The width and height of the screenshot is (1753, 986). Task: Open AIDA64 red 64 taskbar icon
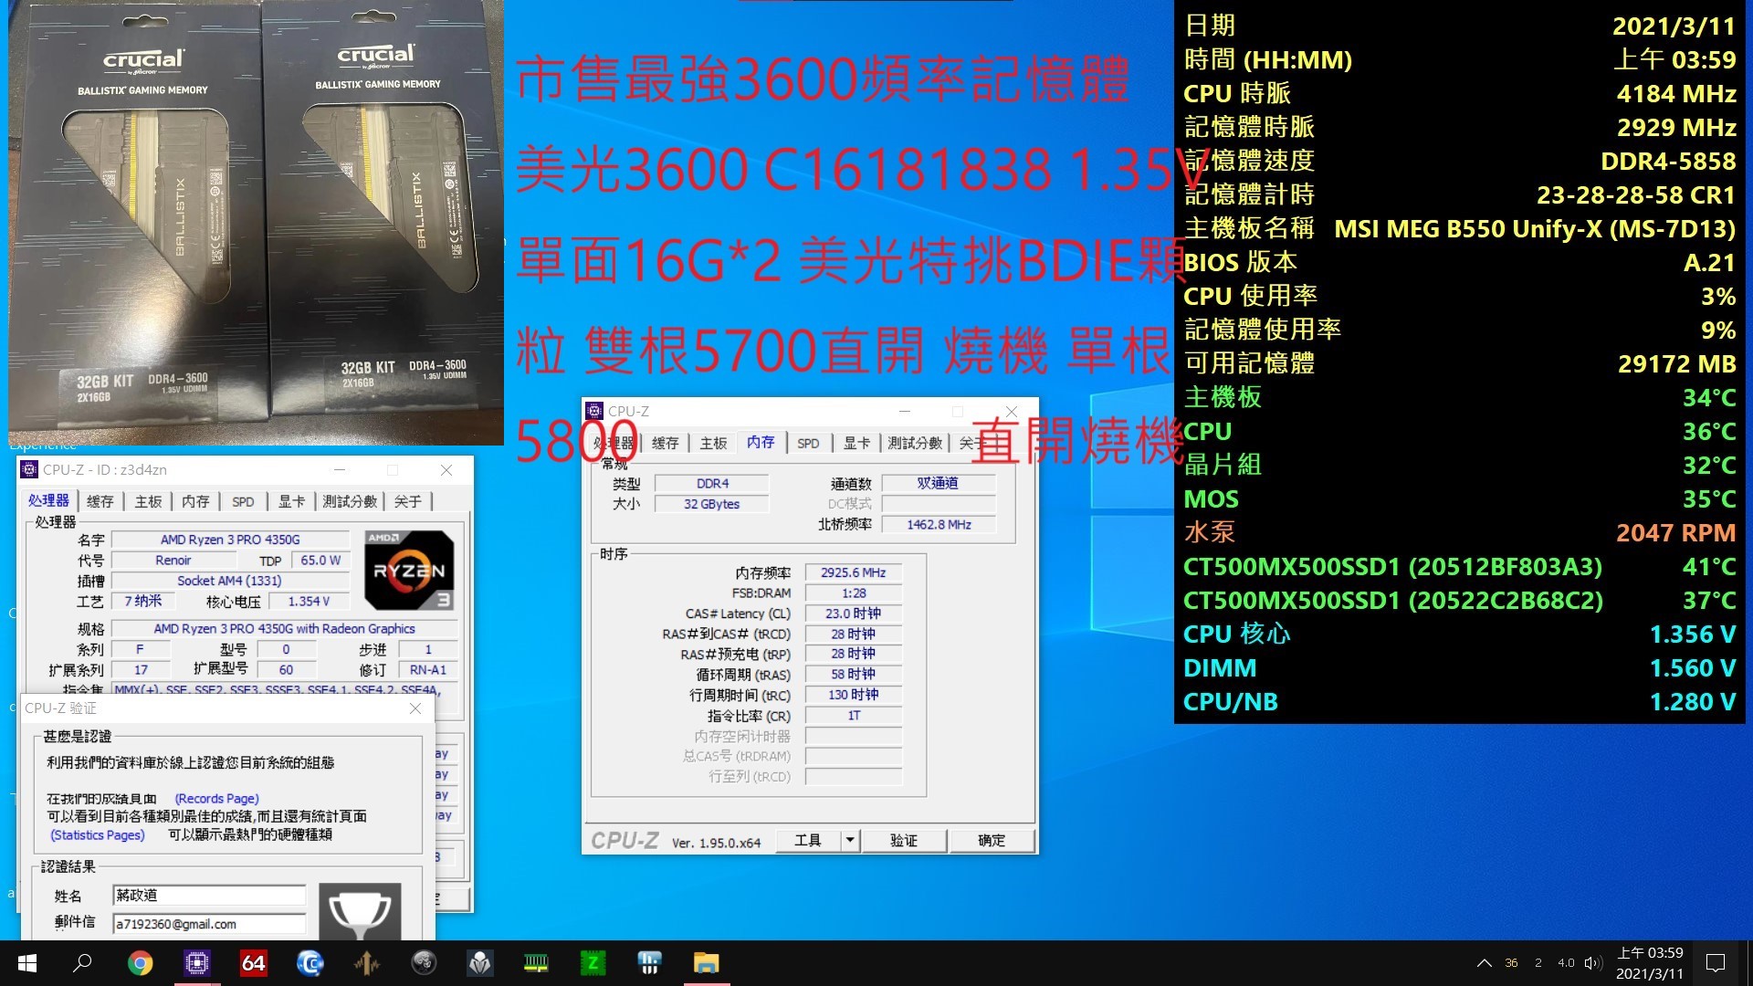pyautogui.click(x=253, y=963)
